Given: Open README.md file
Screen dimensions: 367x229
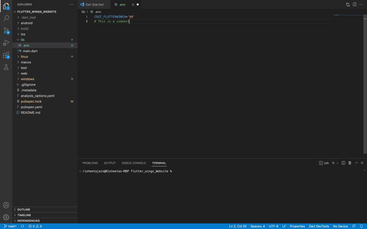Looking at the screenshot, I should [x=45, y=113].
